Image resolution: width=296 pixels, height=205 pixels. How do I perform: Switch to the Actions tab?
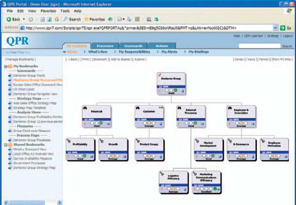[x=162, y=46]
